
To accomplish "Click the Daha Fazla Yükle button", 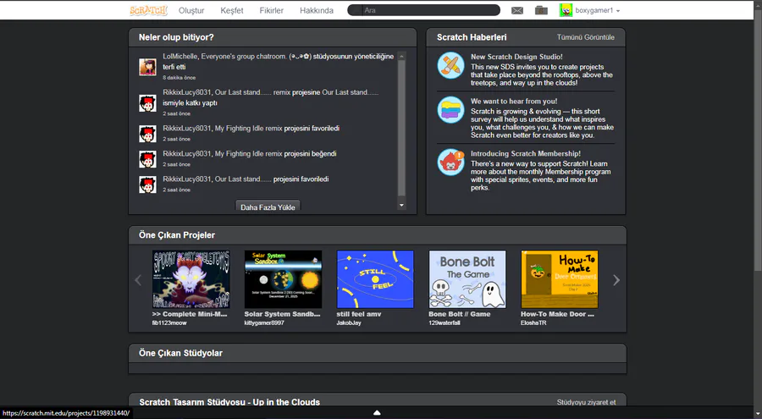I will click(268, 207).
